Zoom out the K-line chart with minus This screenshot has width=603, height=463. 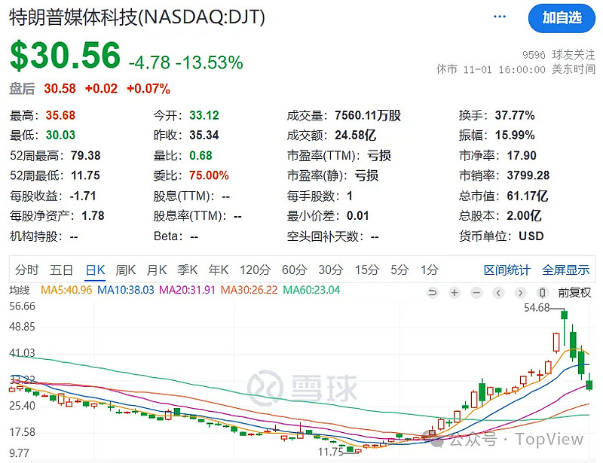click(x=476, y=293)
